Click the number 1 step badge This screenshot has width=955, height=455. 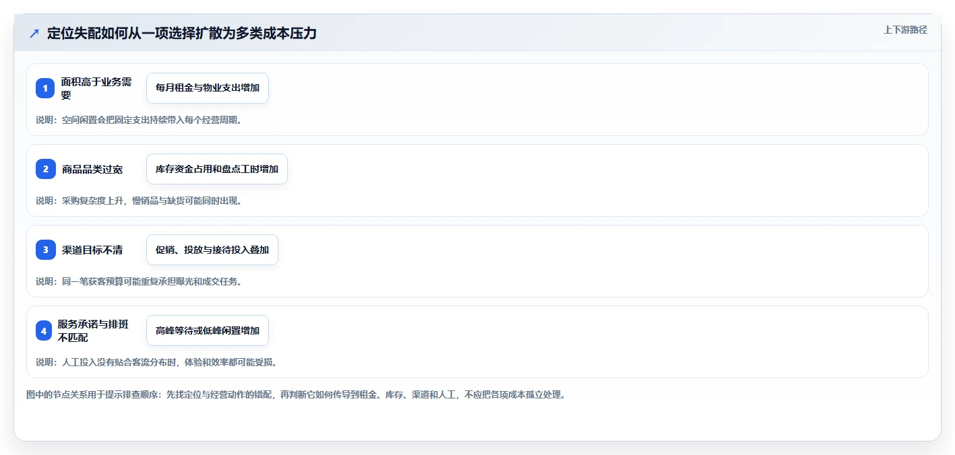[x=45, y=88]
